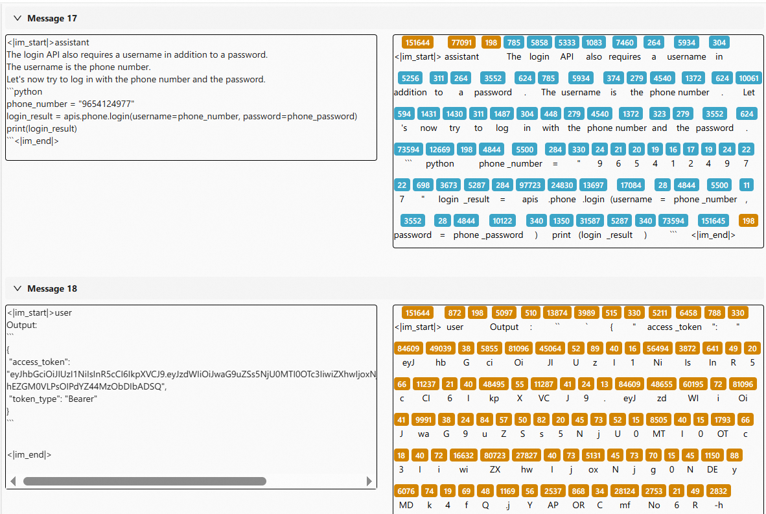Select token chip 1430 above try

pyautogui.click(x=454, y=114)
